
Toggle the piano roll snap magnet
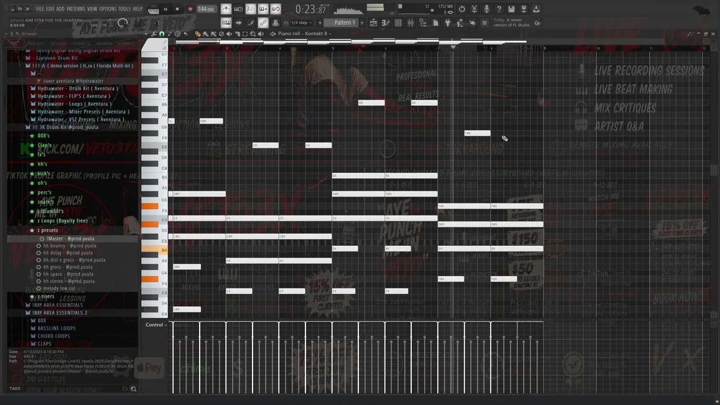[162, 34]
